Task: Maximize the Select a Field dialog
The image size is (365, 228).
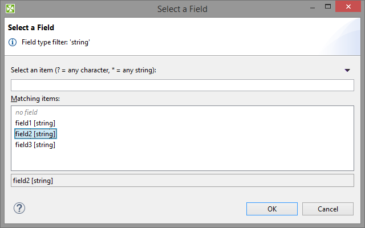Action: tap(328, 8)
